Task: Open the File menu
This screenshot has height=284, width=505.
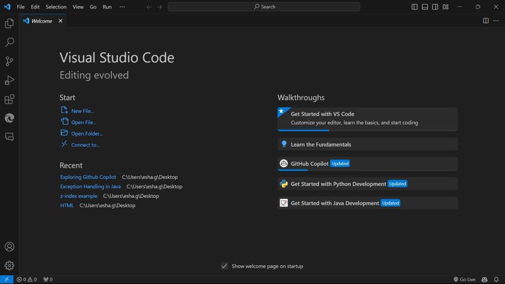Action: [20, 6]
